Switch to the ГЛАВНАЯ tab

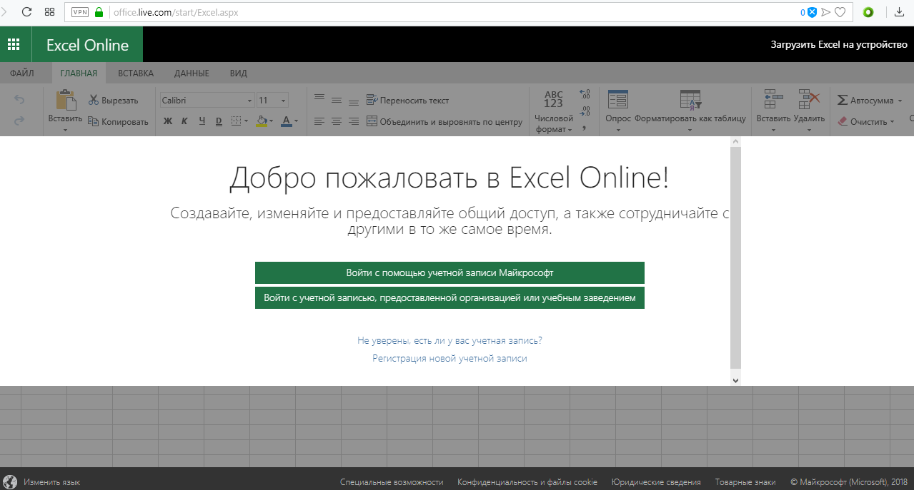click(79, 73)
